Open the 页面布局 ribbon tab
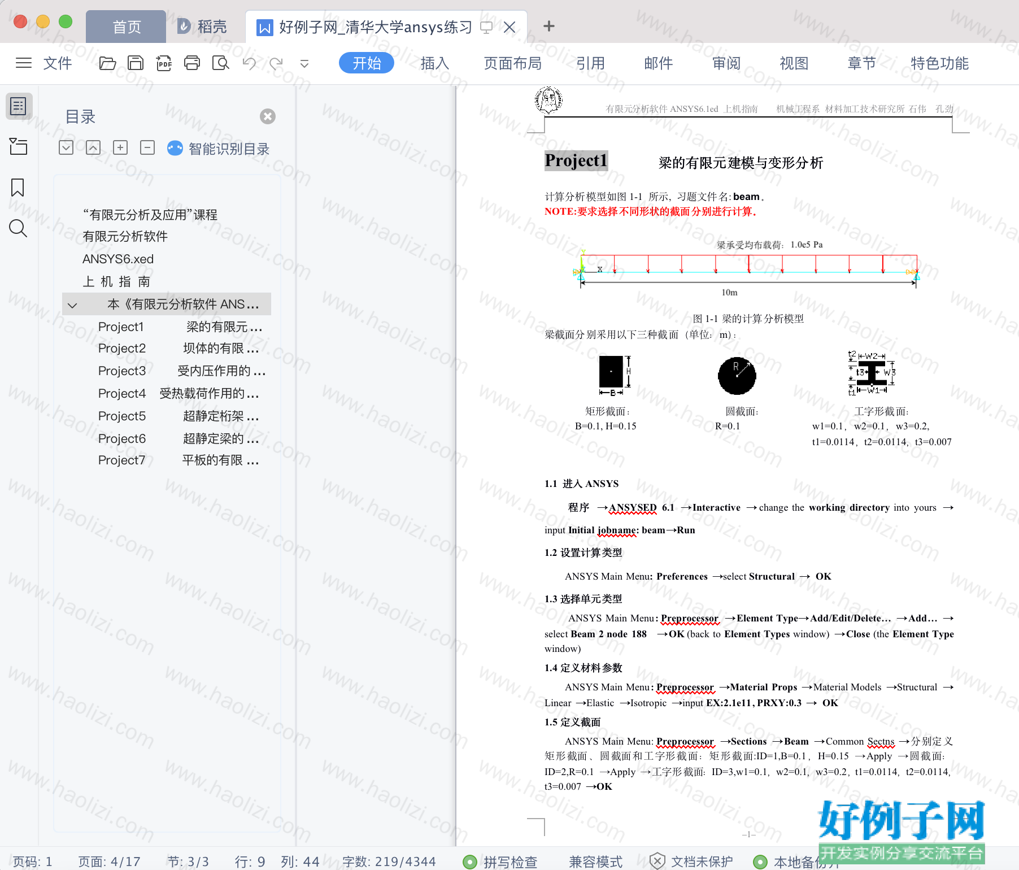Screen dimensions: 1019x870 [x=513, y=63]
